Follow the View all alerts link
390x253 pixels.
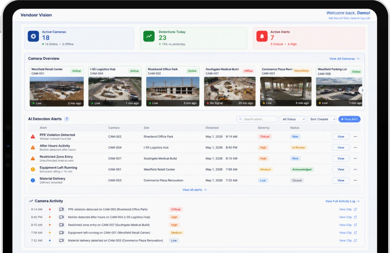194,190
